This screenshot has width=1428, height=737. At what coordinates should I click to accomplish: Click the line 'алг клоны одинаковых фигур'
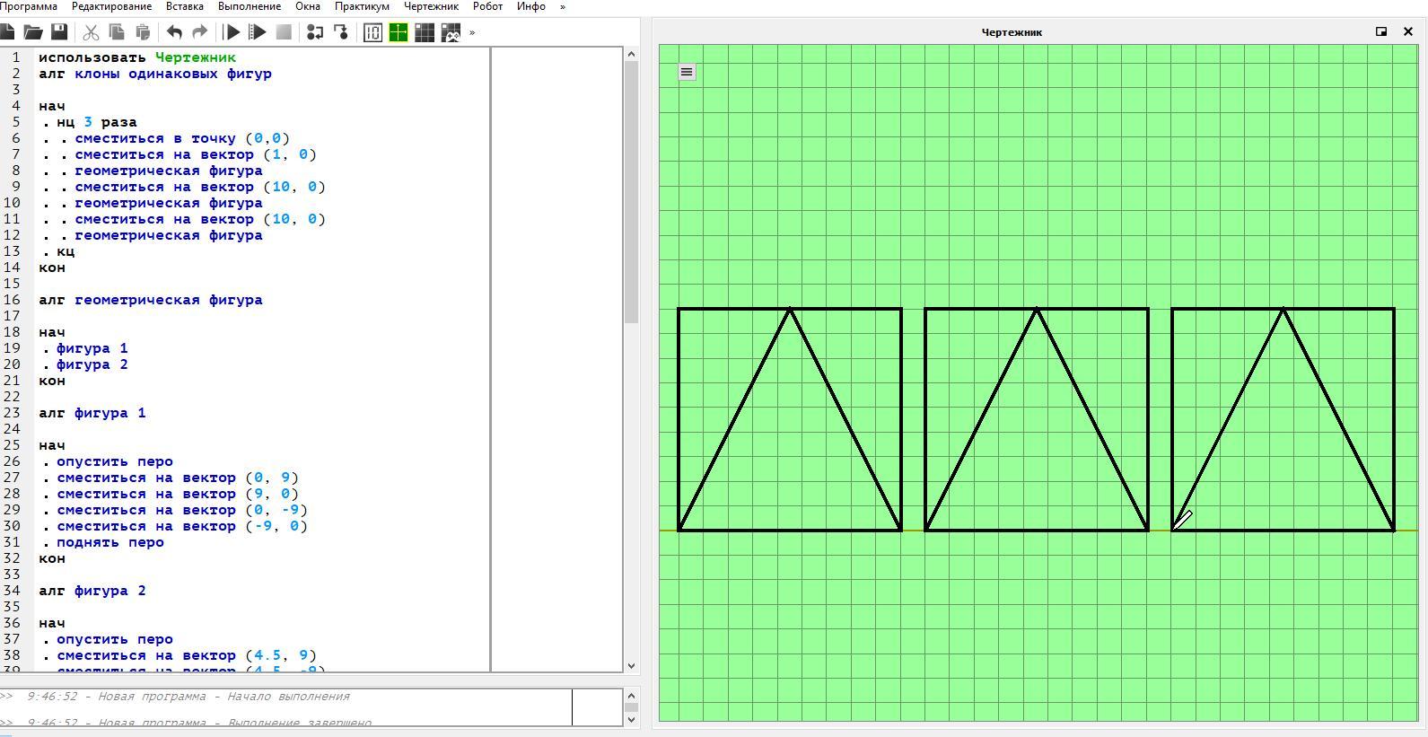[155, 74]
